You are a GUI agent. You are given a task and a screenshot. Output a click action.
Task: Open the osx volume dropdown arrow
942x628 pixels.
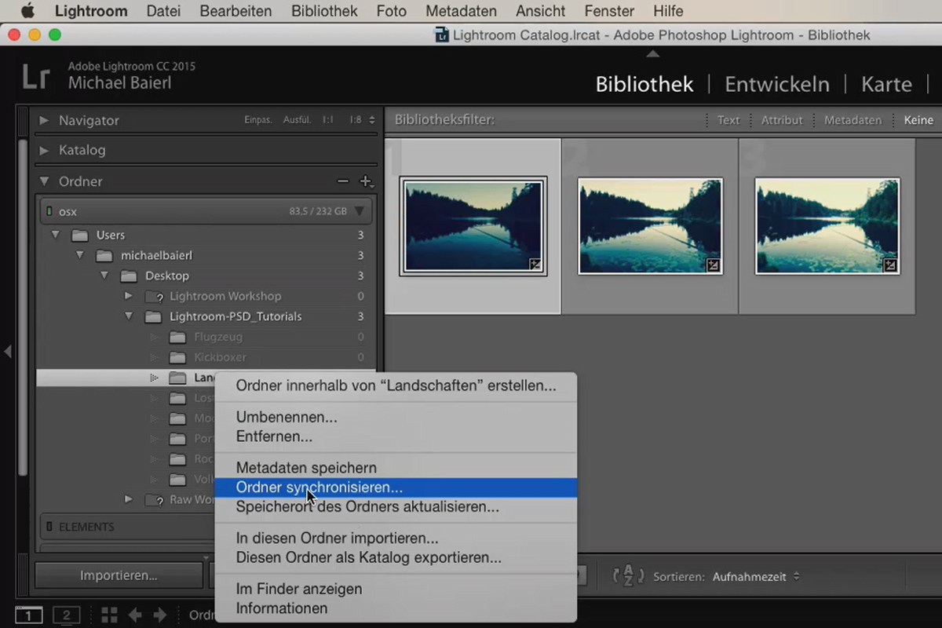coord(359,211)
